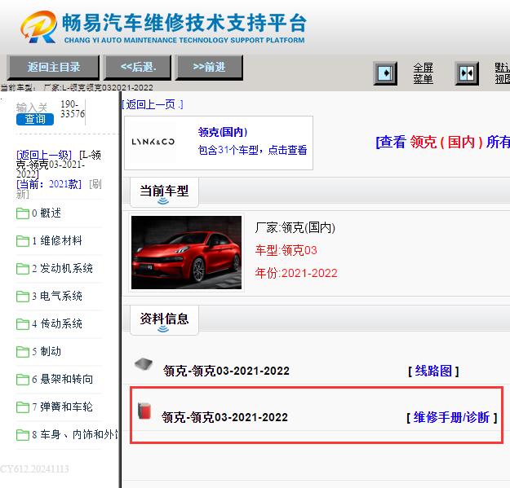Viewport: 510px width, 488px height.
Task: Go back with the <<后退 button
Action: pyautogui.click(x=137, y=67)
